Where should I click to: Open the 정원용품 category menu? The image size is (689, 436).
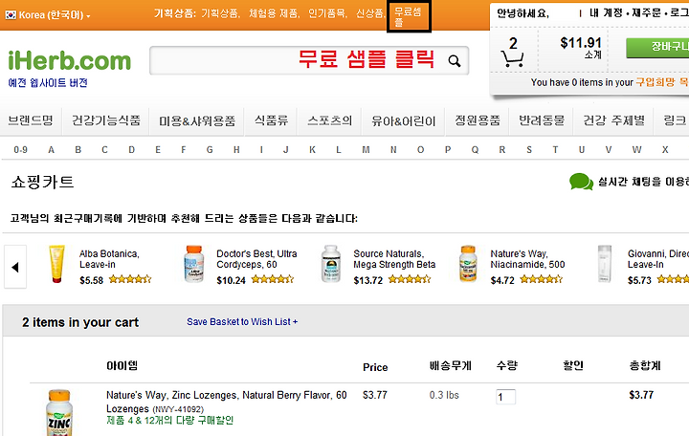[478, 120]
